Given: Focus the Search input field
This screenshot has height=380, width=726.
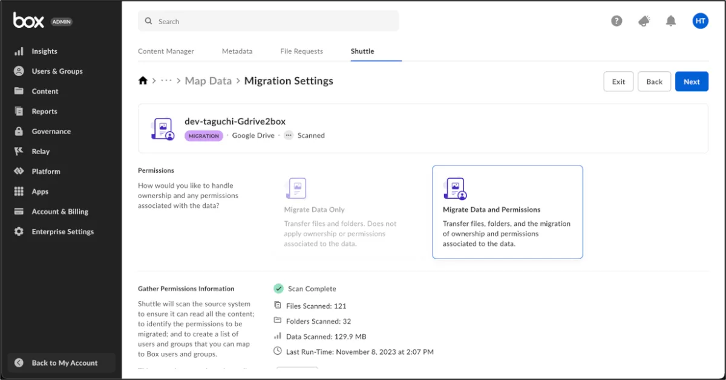Looking at the screenshot, I should point(272,21).
